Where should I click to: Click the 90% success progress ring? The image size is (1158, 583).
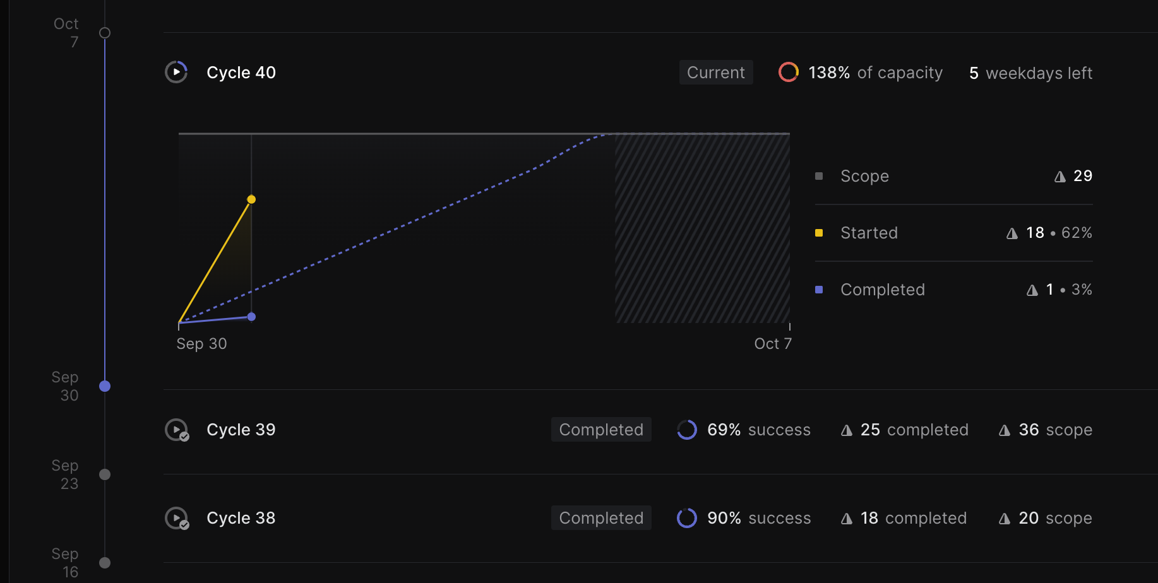pyautogui.click(x=686, y=518)
